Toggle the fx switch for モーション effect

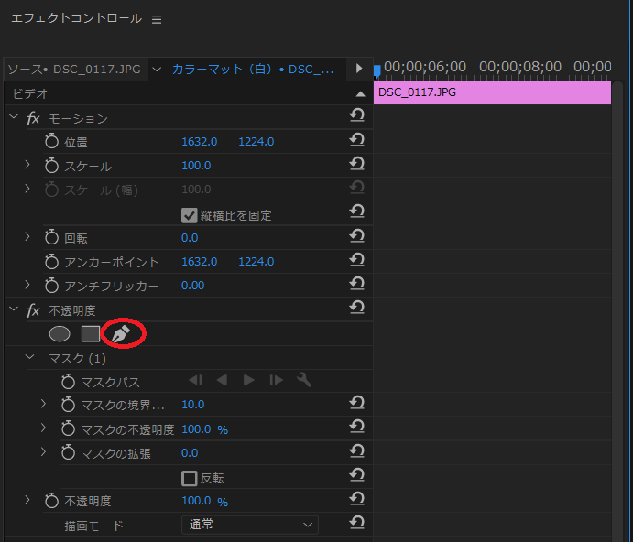point(33,118)
